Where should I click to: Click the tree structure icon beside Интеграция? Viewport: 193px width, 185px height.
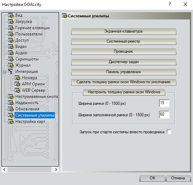(x=10, y=72)
